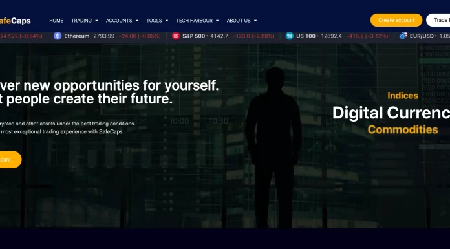The height and width of the screenshot is (249, 450).
Task: Open the HOME menu item
Action: [56, 21]
